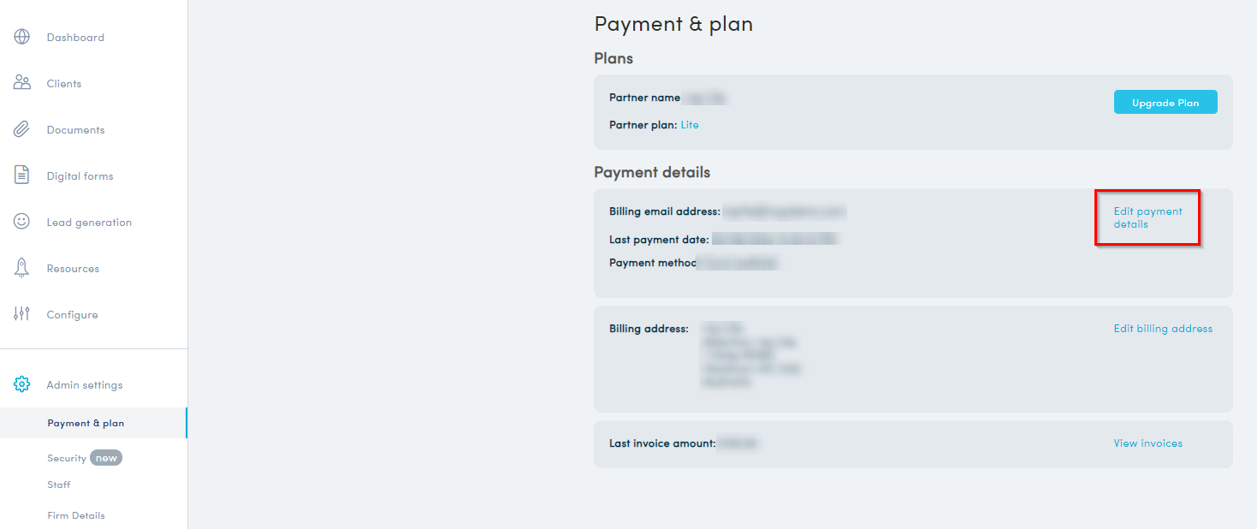Click the Documents paperclip icon
Viewport: 1257px width, 529px height.
[22, 129]
